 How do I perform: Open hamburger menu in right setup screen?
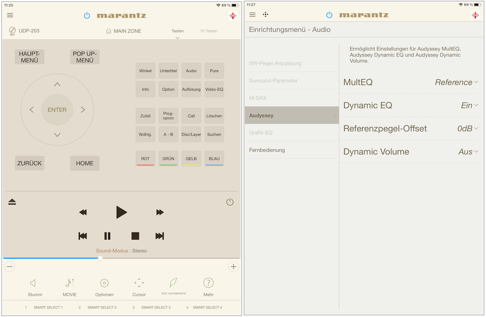(252, 15)
